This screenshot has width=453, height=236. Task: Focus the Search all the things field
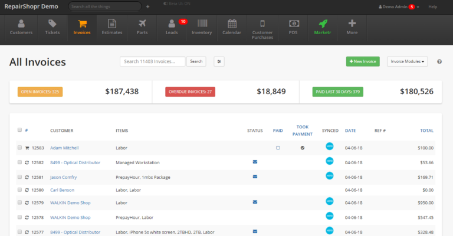pyautogui.click(x=105, y=6)
